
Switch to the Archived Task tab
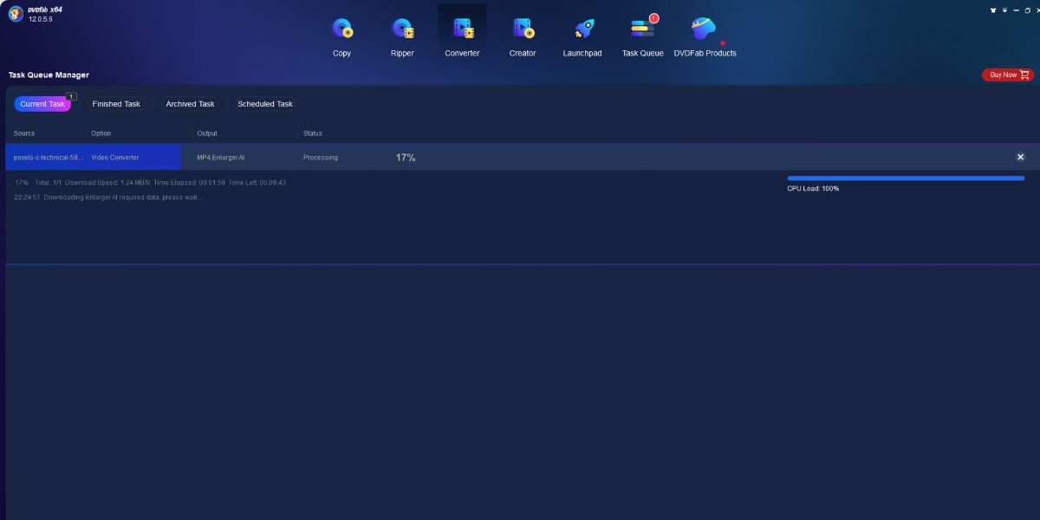190,104
